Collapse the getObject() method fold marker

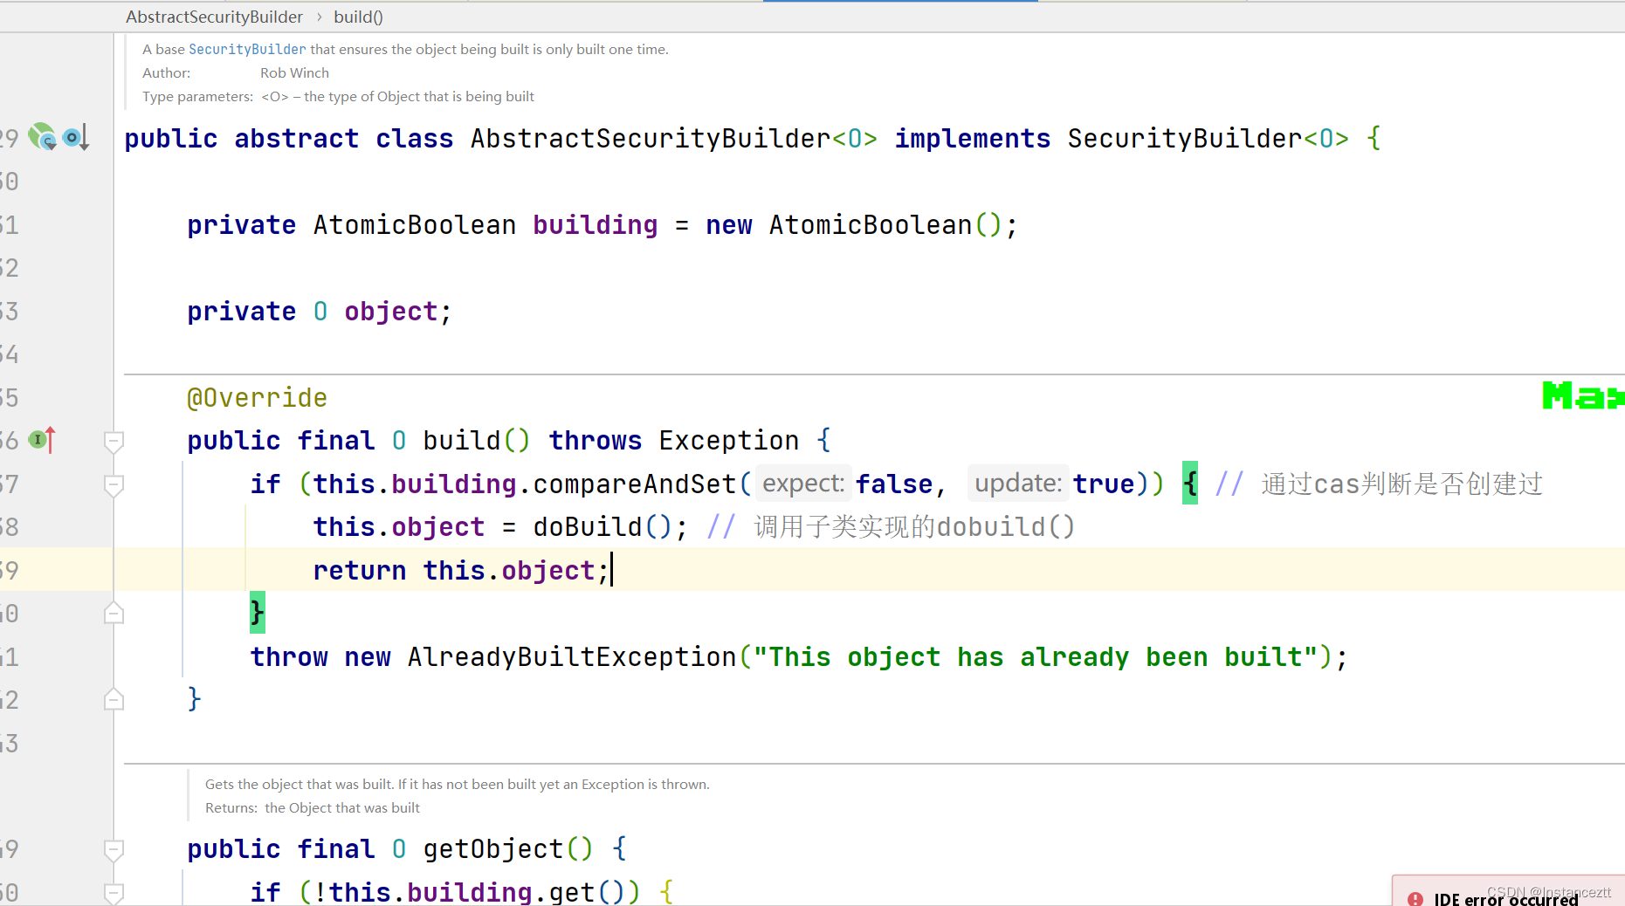point(114,849)
